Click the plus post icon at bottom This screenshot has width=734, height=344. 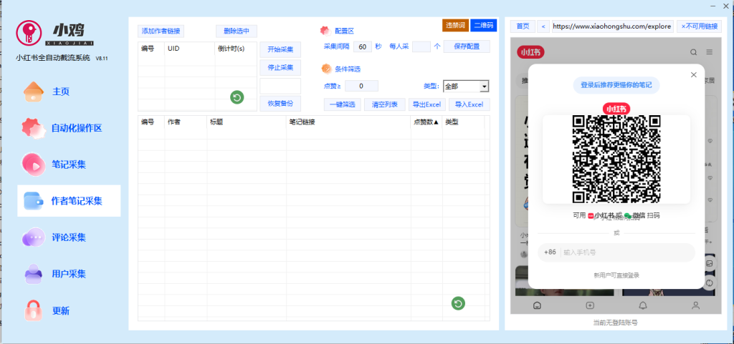(x=591, y=305)
